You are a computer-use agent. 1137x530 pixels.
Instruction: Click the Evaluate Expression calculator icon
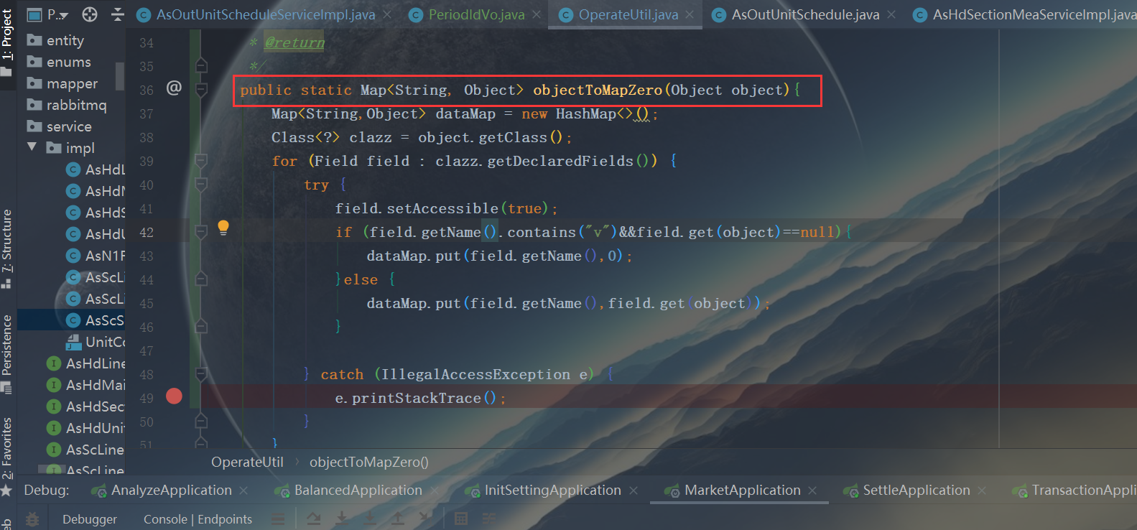(461, 519)
